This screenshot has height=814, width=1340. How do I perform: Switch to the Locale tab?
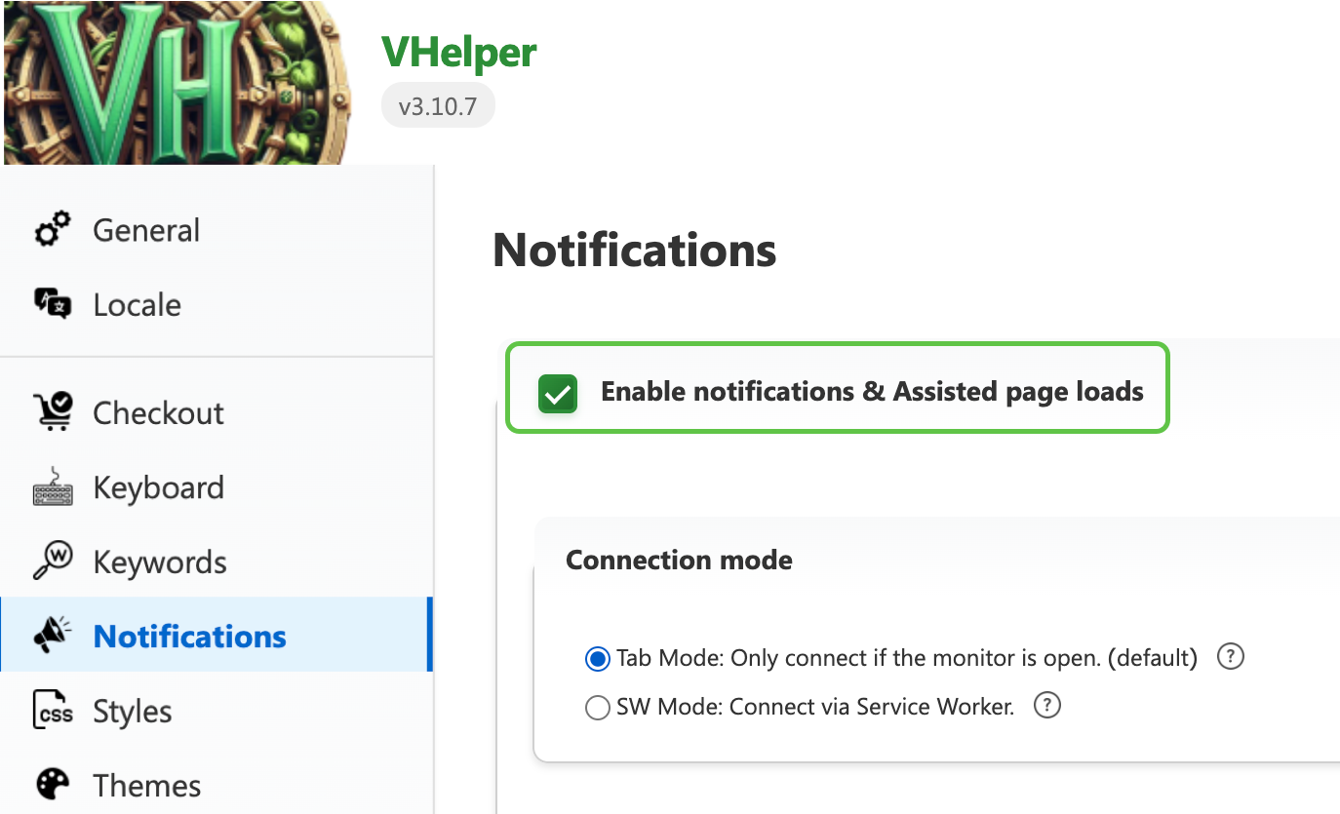(x=137, y=304)
